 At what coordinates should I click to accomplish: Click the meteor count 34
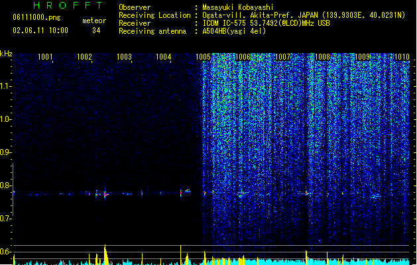(x=96, y=30)
